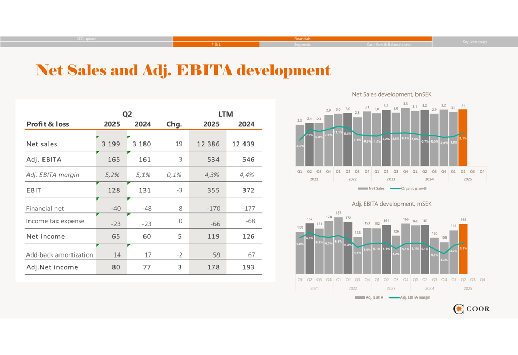
Task: Select the LTM column header
Action: pos(225,114)
